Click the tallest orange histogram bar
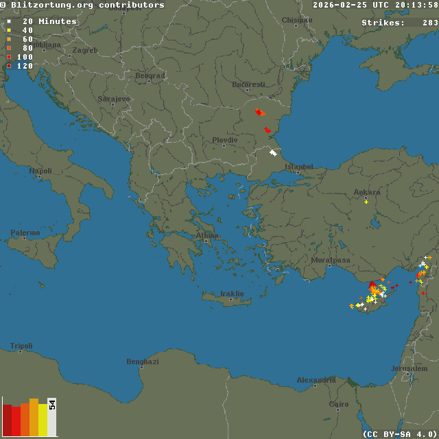Image resolution: width=439 pixels, height=439 pixels. pyautogui.click(x=34, y=417)
